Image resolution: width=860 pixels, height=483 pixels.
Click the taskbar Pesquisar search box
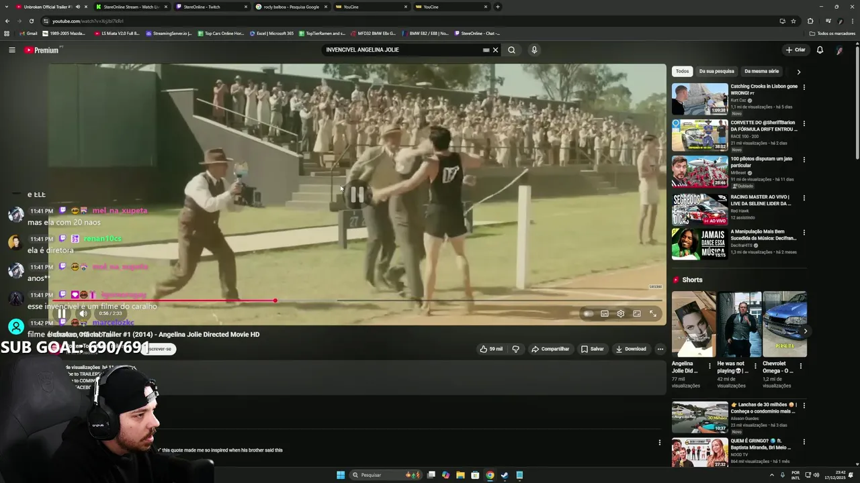click(386, 475)
